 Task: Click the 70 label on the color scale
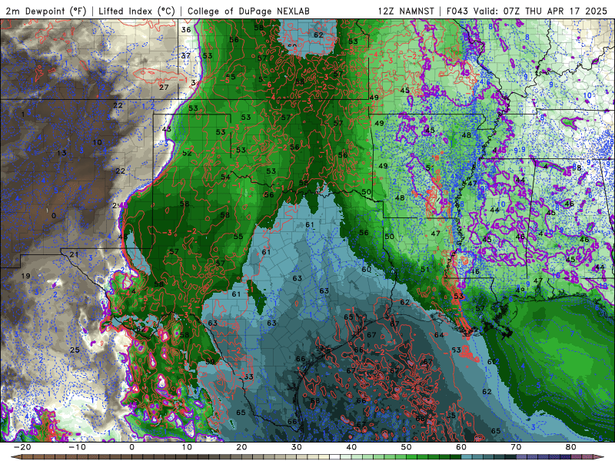tap(516, 447)
